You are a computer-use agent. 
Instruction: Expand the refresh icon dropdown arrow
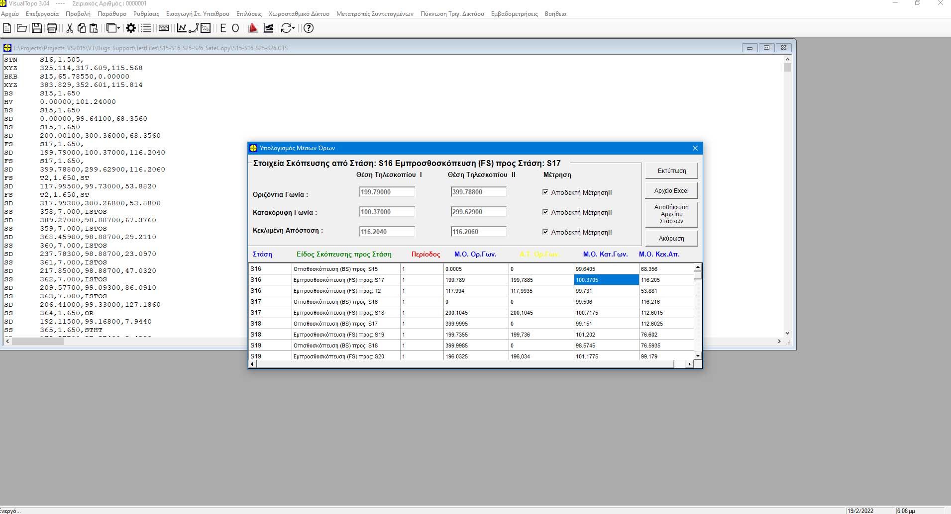tap(294, 28)
